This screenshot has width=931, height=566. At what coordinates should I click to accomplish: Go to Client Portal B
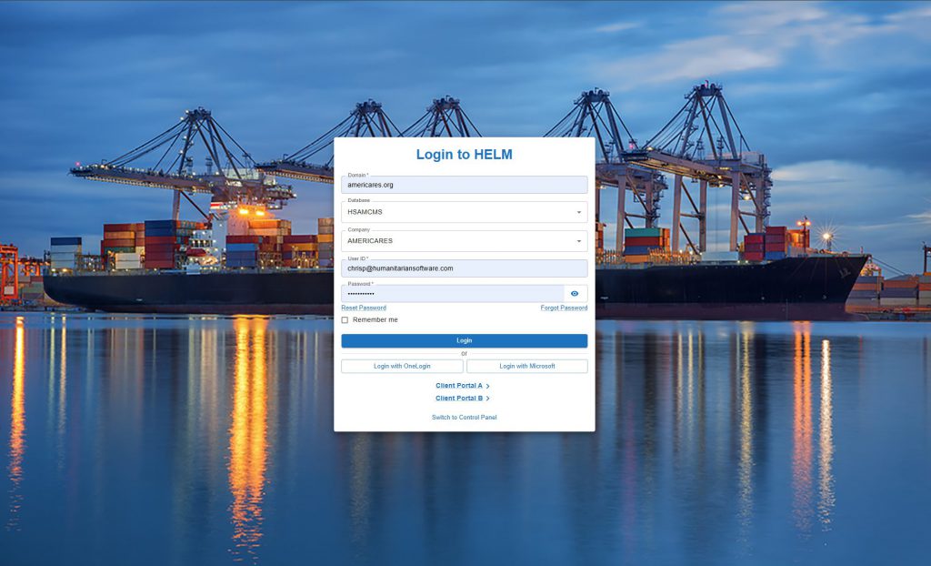[x=458, y=399]
